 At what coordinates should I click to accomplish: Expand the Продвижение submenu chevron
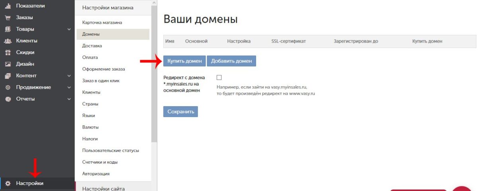click(x=69, y=87)
